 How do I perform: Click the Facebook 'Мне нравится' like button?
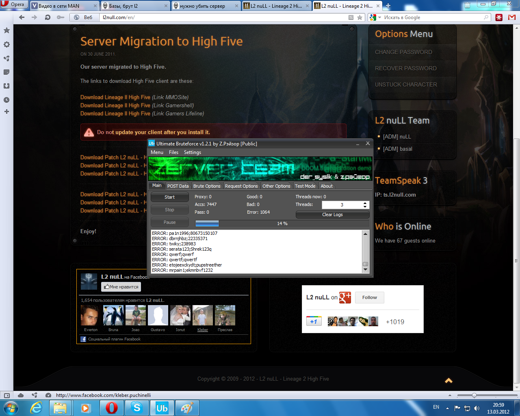(x=121, y=287)
